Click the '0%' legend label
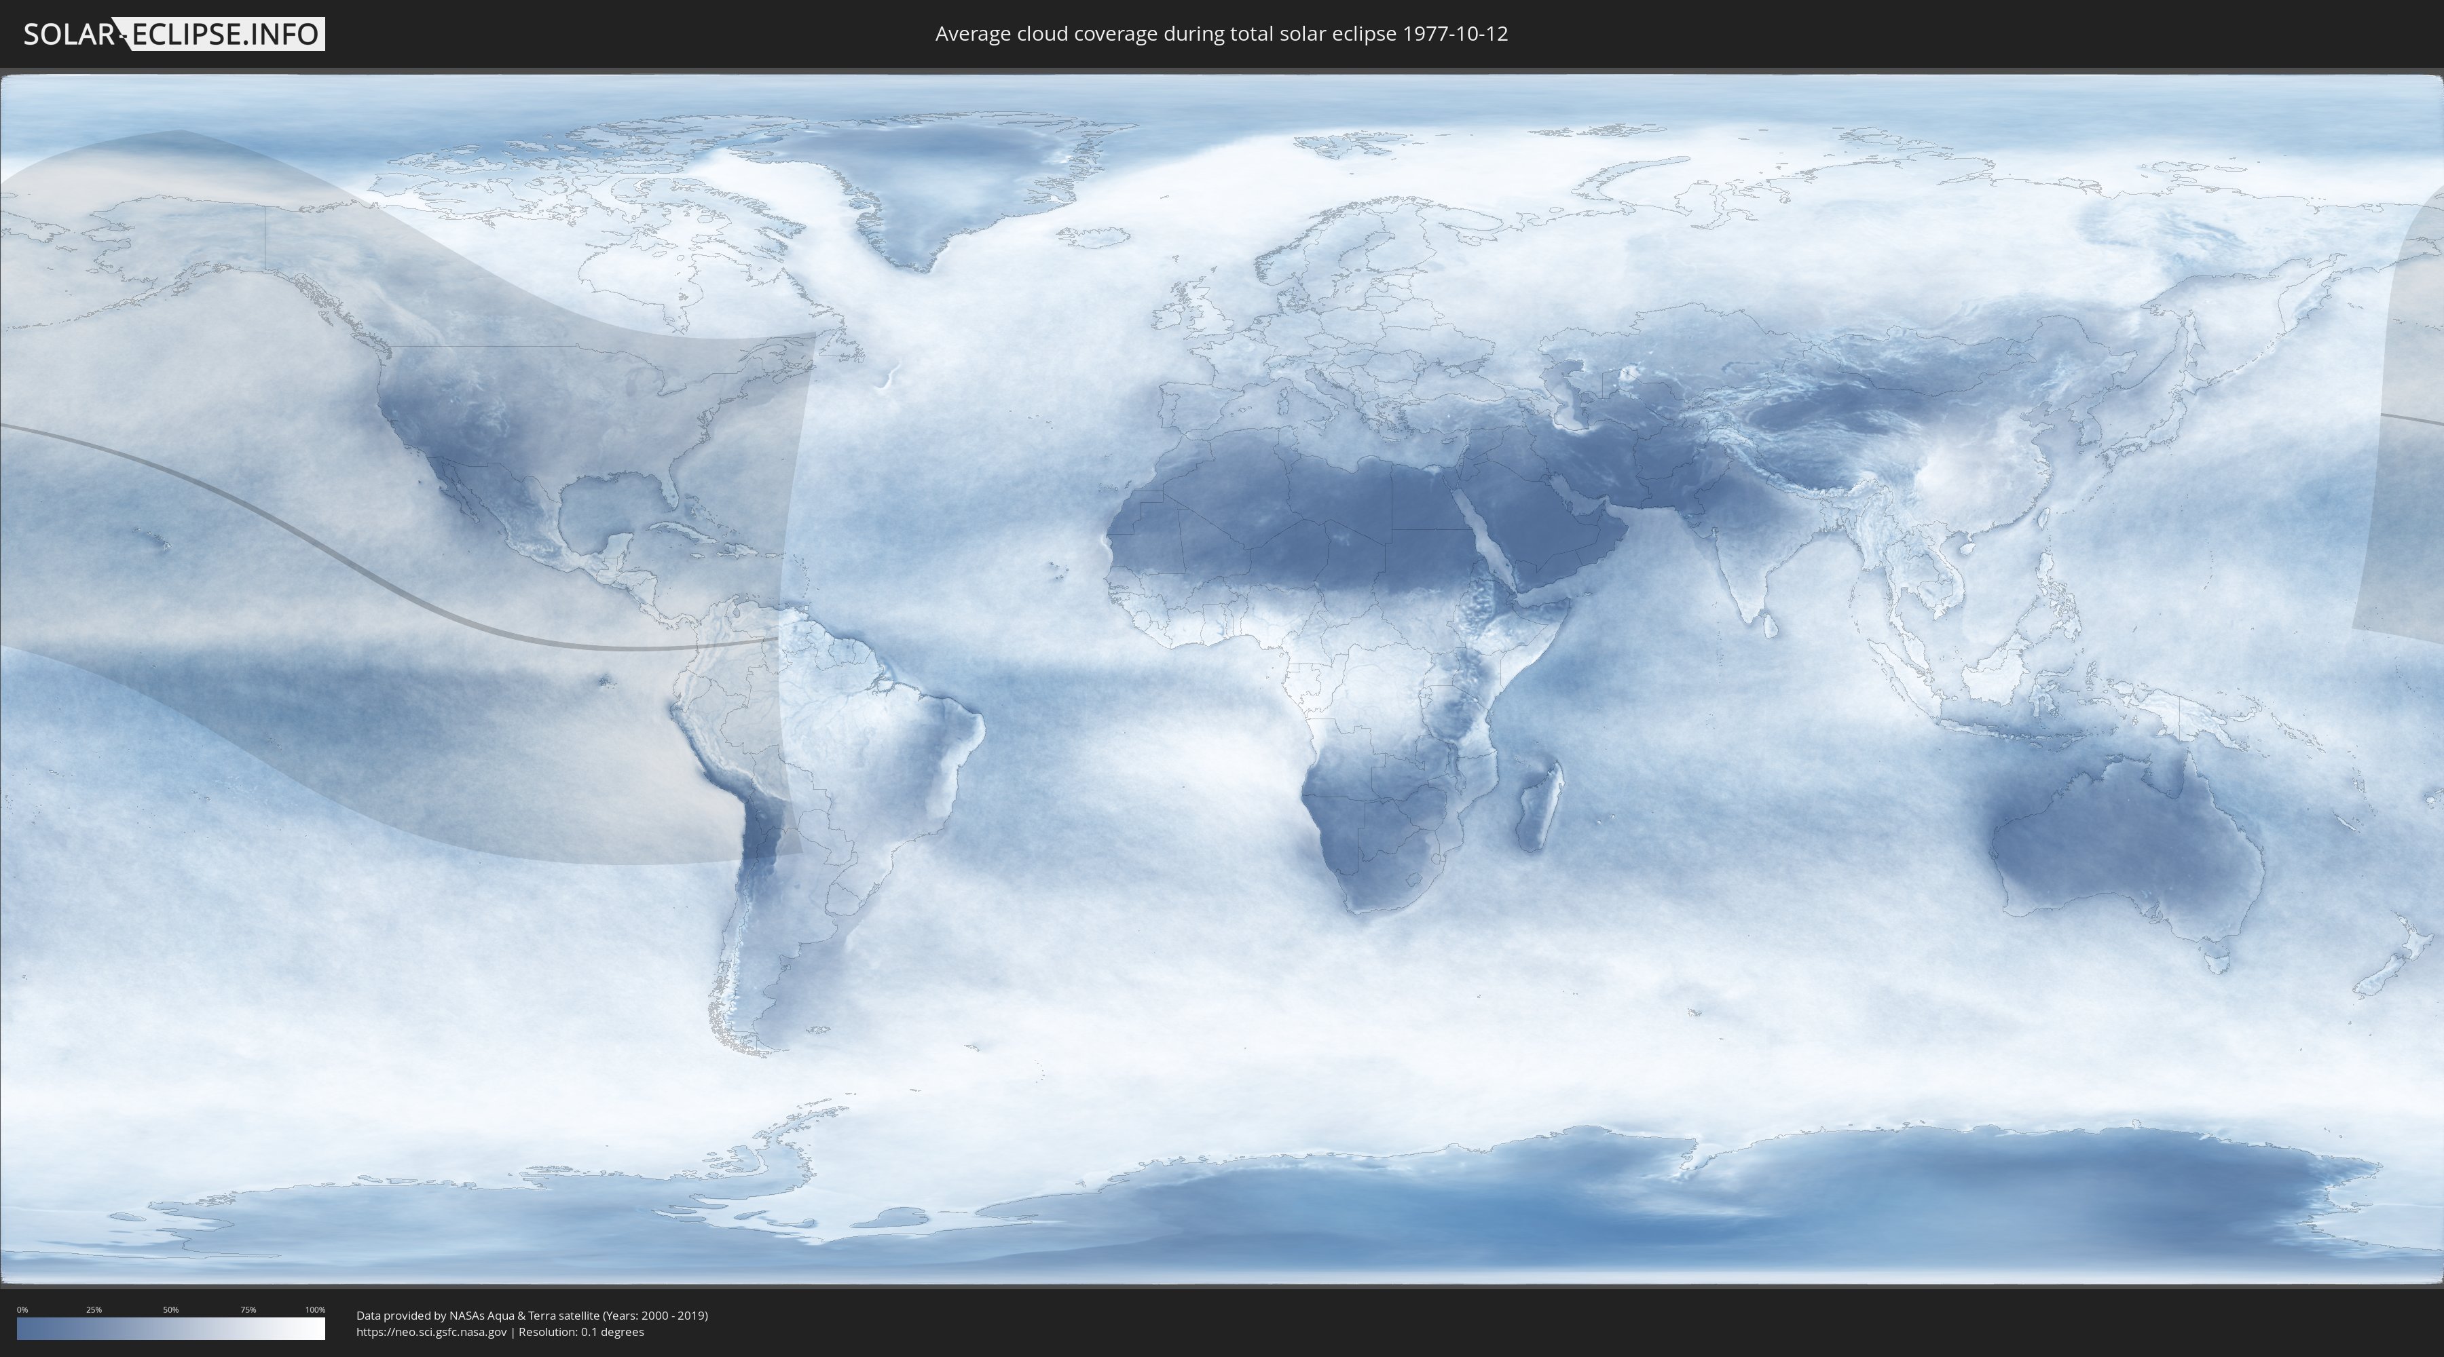 (23, 1310)
